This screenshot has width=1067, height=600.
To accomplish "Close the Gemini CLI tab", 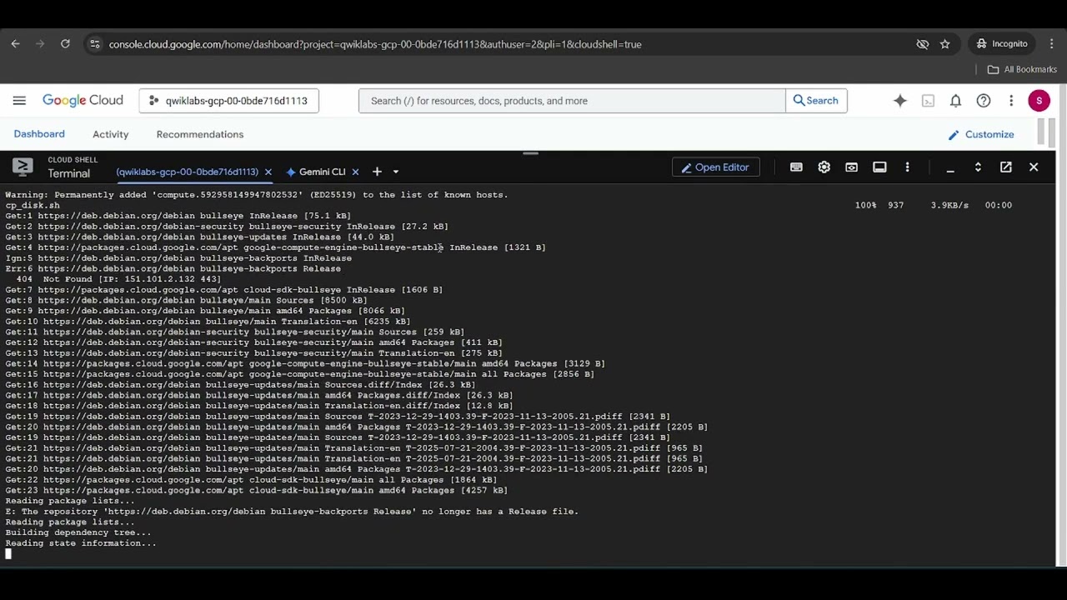I will (355, 172).
